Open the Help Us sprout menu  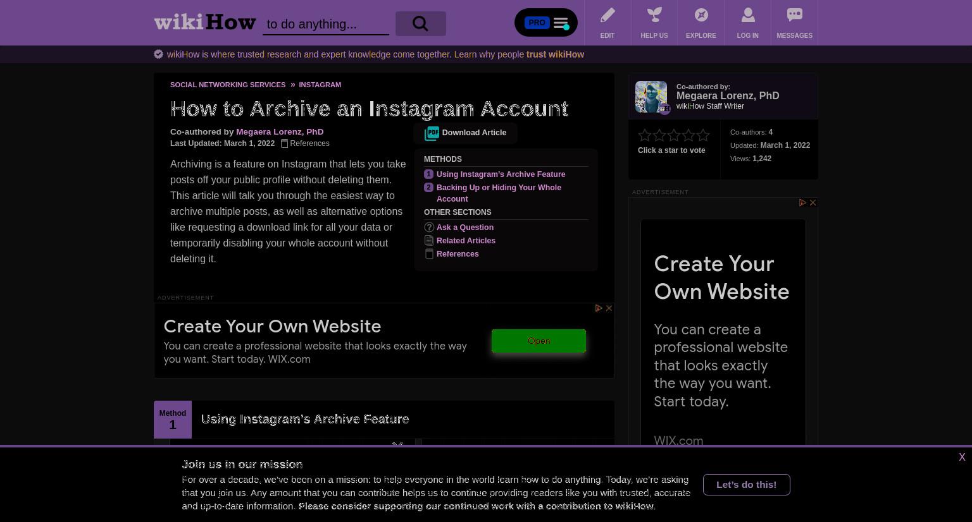coord(654,23)
